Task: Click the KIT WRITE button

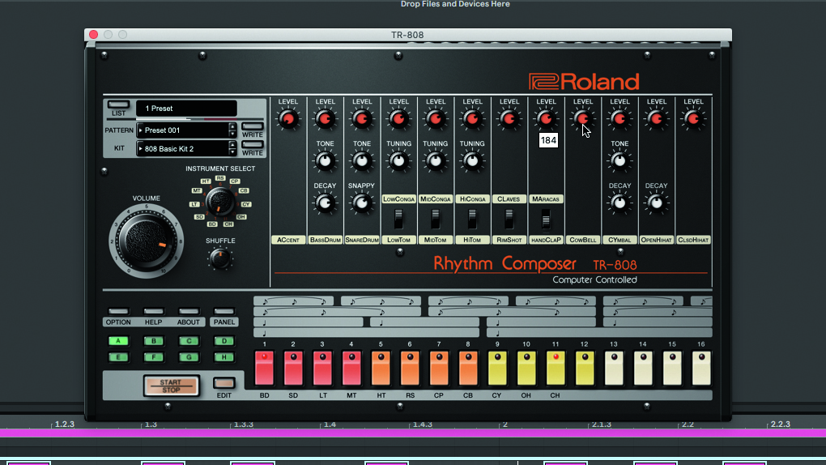Action: (x=253, y=145)
